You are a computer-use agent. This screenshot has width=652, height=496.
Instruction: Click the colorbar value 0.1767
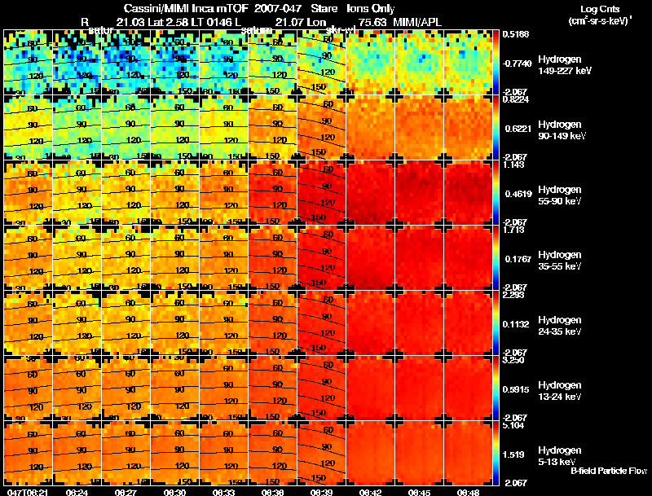click(518, 259)
